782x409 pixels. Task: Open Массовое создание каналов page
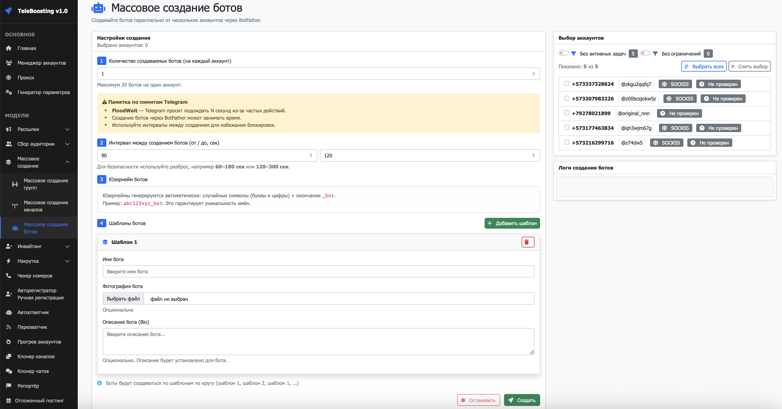[x=46, y=206]
